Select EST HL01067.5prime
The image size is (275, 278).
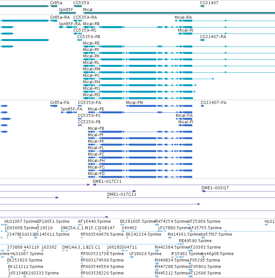coord(6,225)
